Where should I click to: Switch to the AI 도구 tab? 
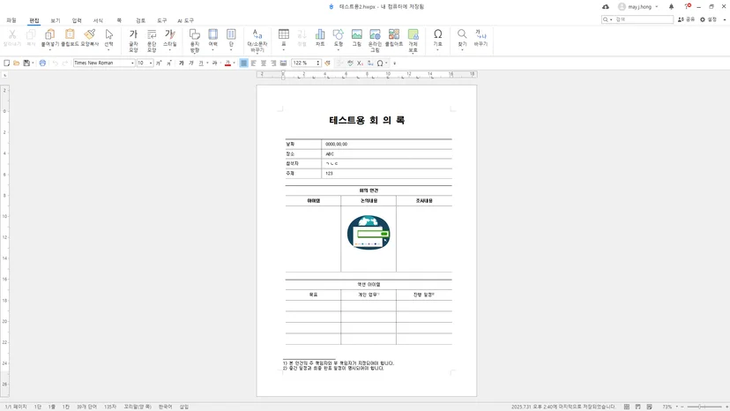point(185,20)
